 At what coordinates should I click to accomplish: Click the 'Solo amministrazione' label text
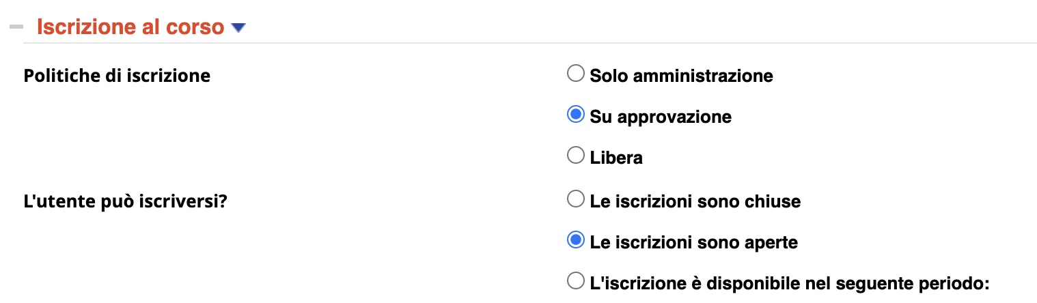coord(681,76)
